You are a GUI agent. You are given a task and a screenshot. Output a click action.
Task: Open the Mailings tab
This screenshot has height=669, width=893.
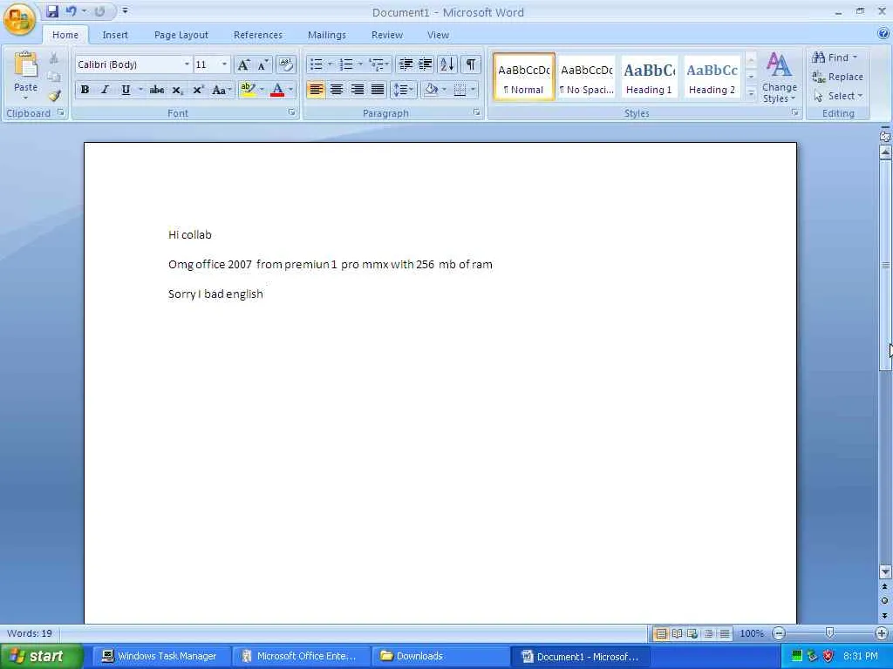point(327,35)
